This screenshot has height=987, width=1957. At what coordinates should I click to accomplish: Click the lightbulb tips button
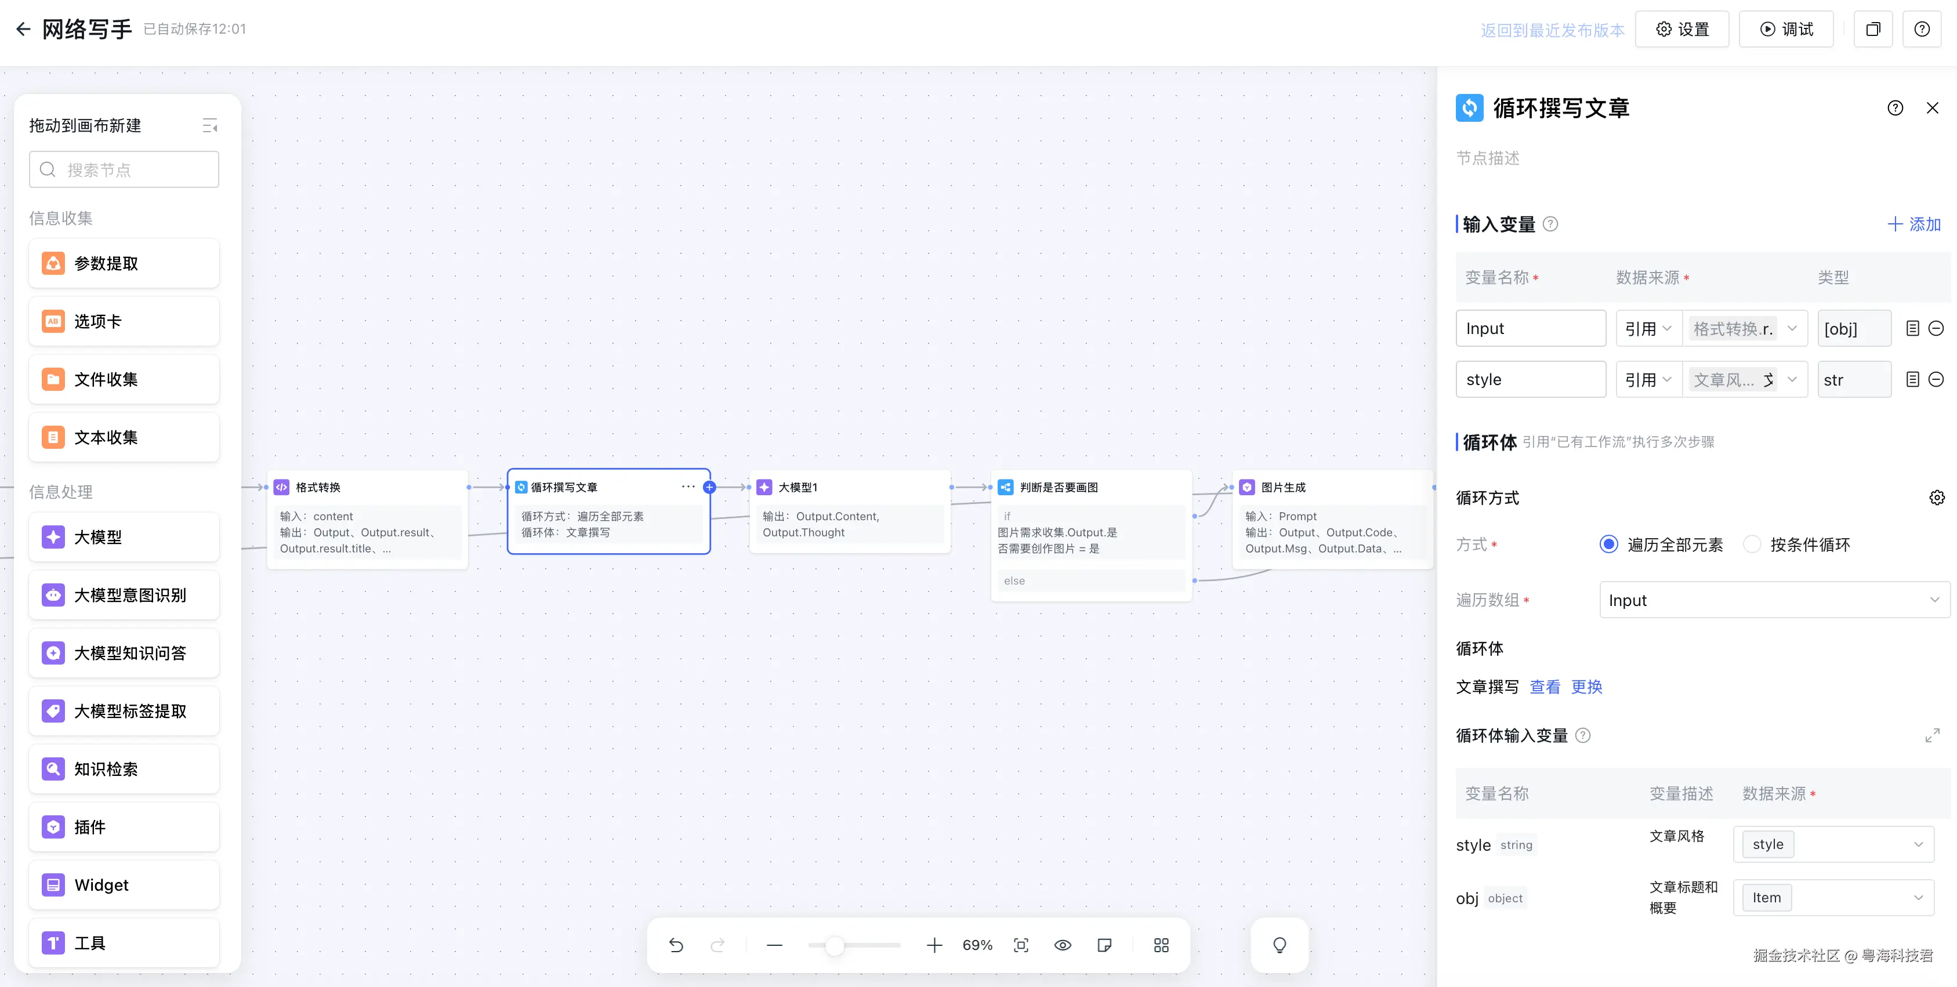click(1280, 945)
